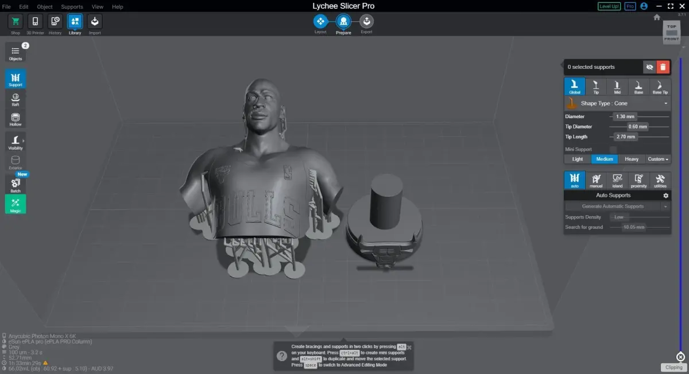689x374 pixels.
Task: Select the Global support settings tab
Action: [575, 87]
